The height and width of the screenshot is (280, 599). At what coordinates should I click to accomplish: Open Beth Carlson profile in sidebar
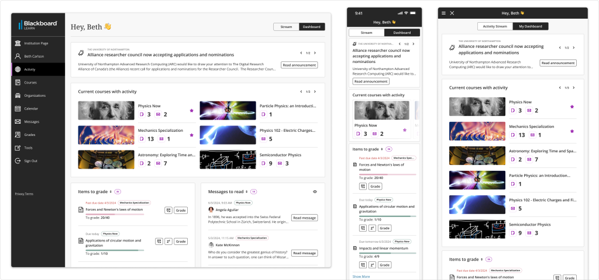[34, 56]
